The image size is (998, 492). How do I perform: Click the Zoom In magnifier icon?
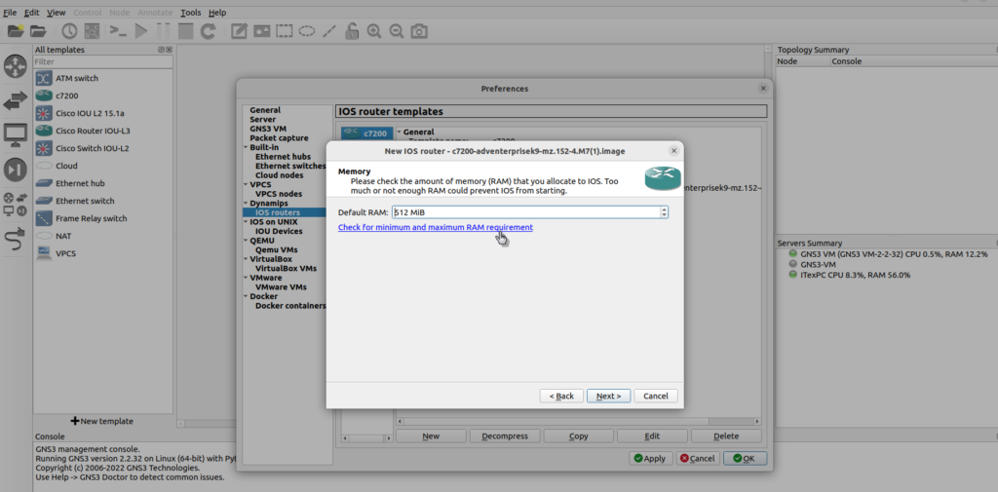tap(374, 31)
